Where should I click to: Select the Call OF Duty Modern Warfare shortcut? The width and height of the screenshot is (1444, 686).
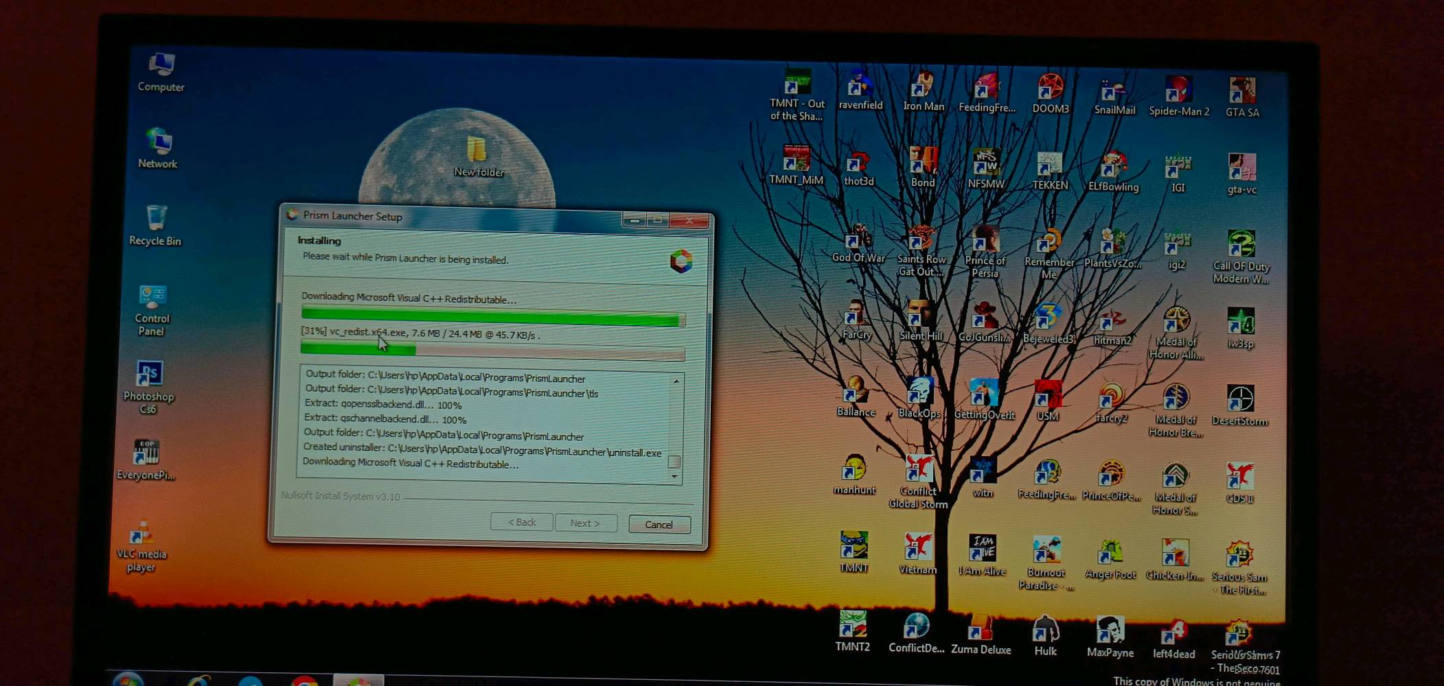[1241, 257]
